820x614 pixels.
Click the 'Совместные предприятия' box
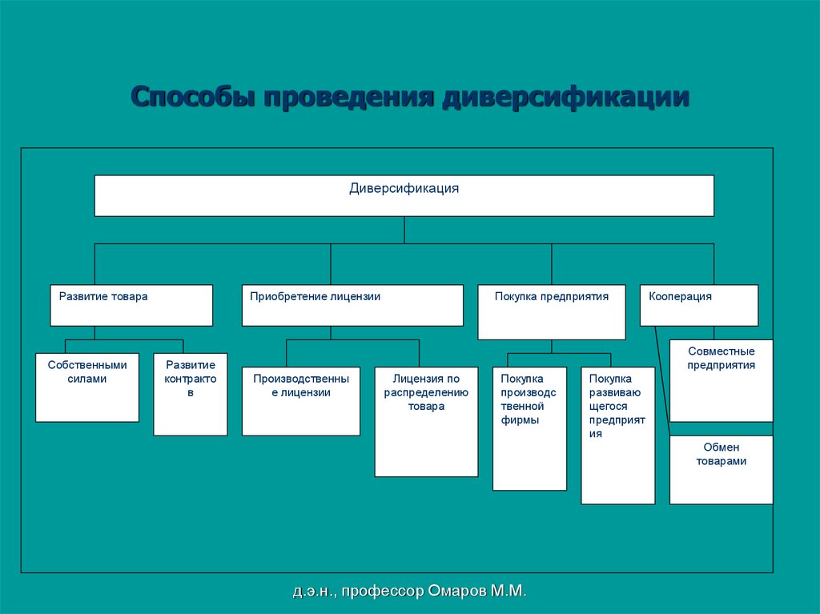[722, 381]
